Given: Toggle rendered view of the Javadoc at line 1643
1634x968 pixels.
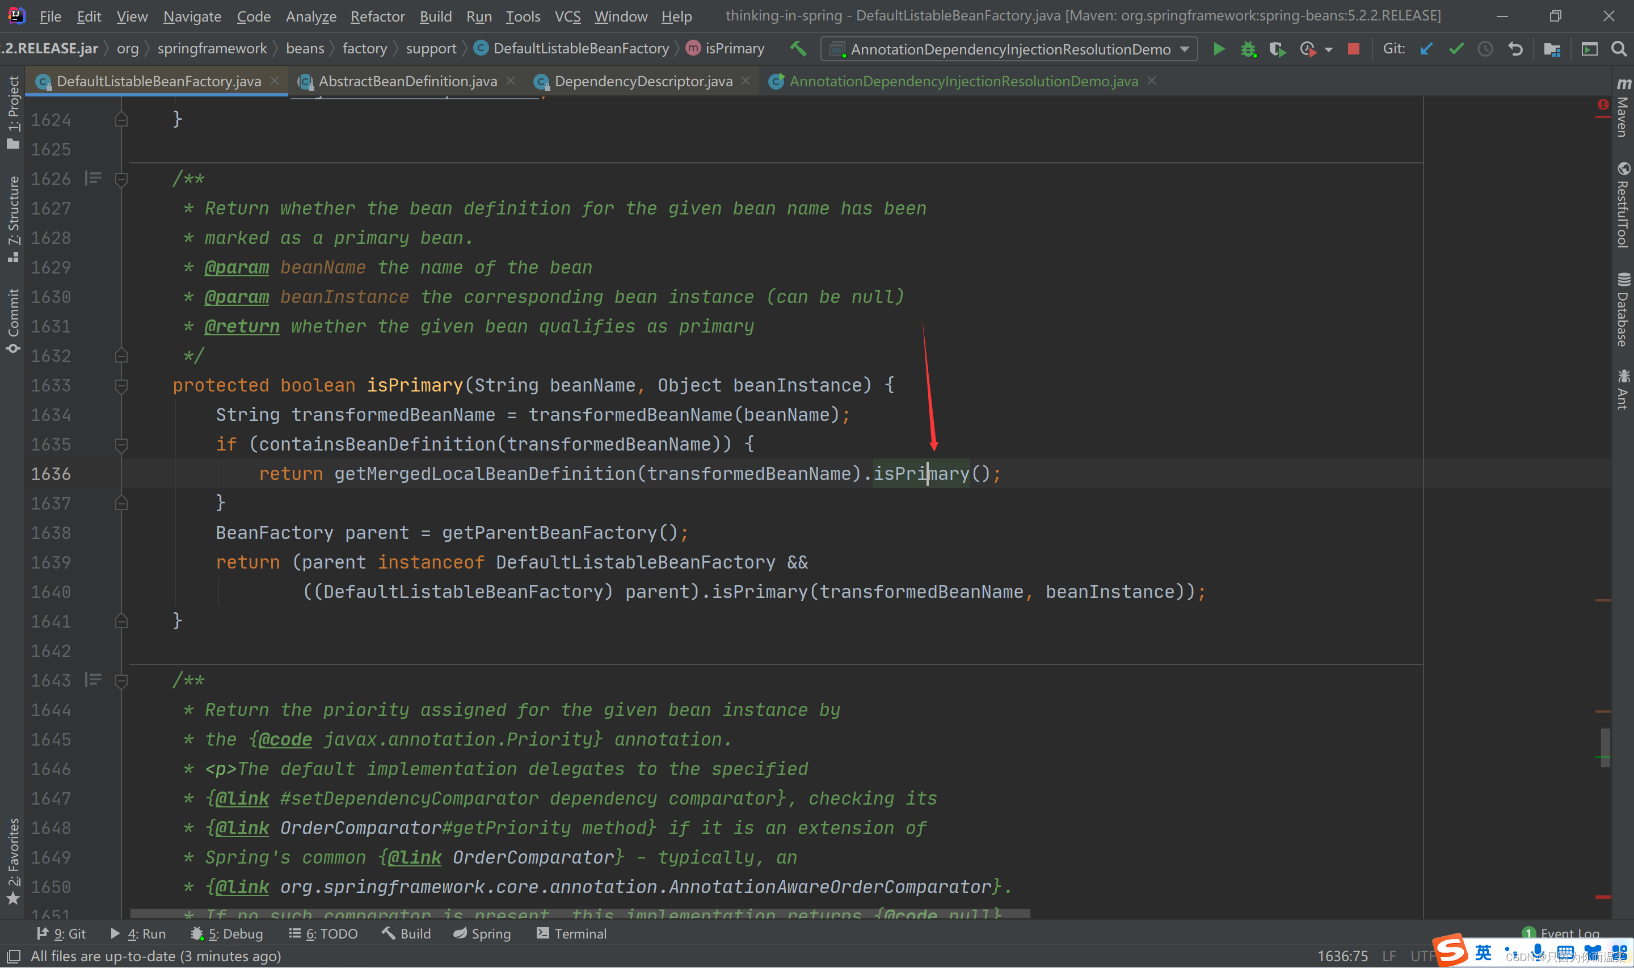Looking at the screenshot, I should tap(93, 680).
